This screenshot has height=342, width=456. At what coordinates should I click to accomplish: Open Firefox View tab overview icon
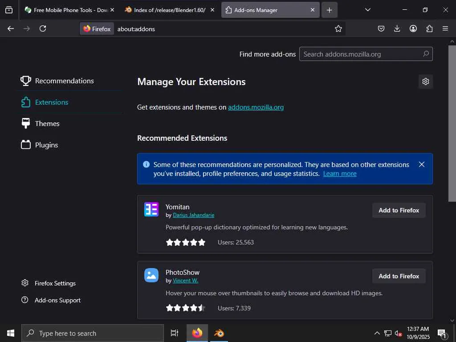point(9,10)
